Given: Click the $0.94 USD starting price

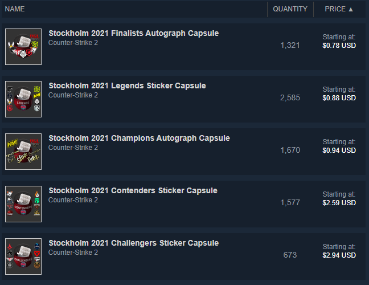Looking at the screenshot, I should (339, 150).
